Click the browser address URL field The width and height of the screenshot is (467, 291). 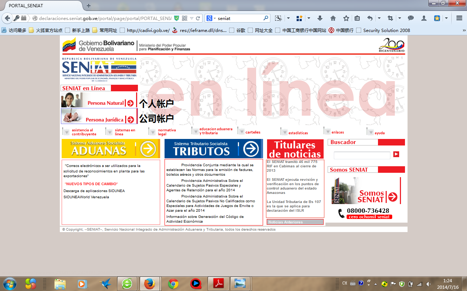pos(105,18)
